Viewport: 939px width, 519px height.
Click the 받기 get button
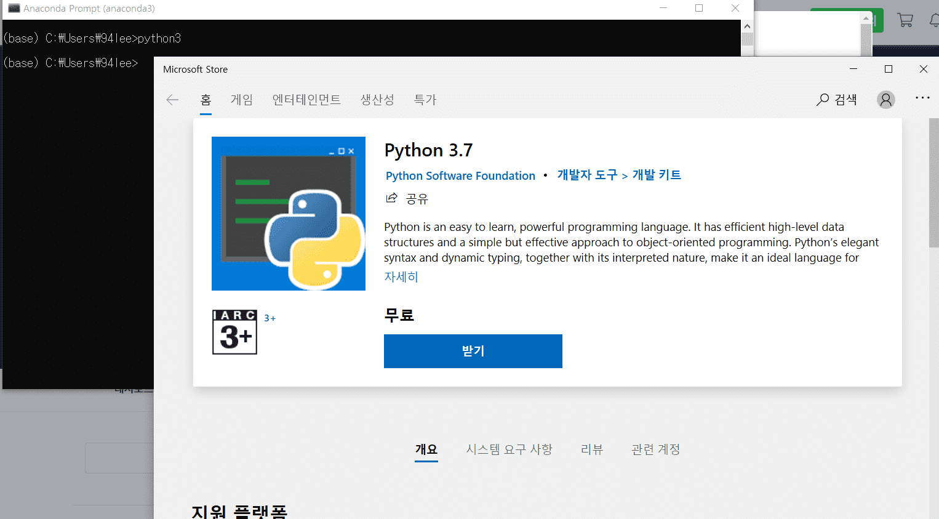tap(473, 351)
